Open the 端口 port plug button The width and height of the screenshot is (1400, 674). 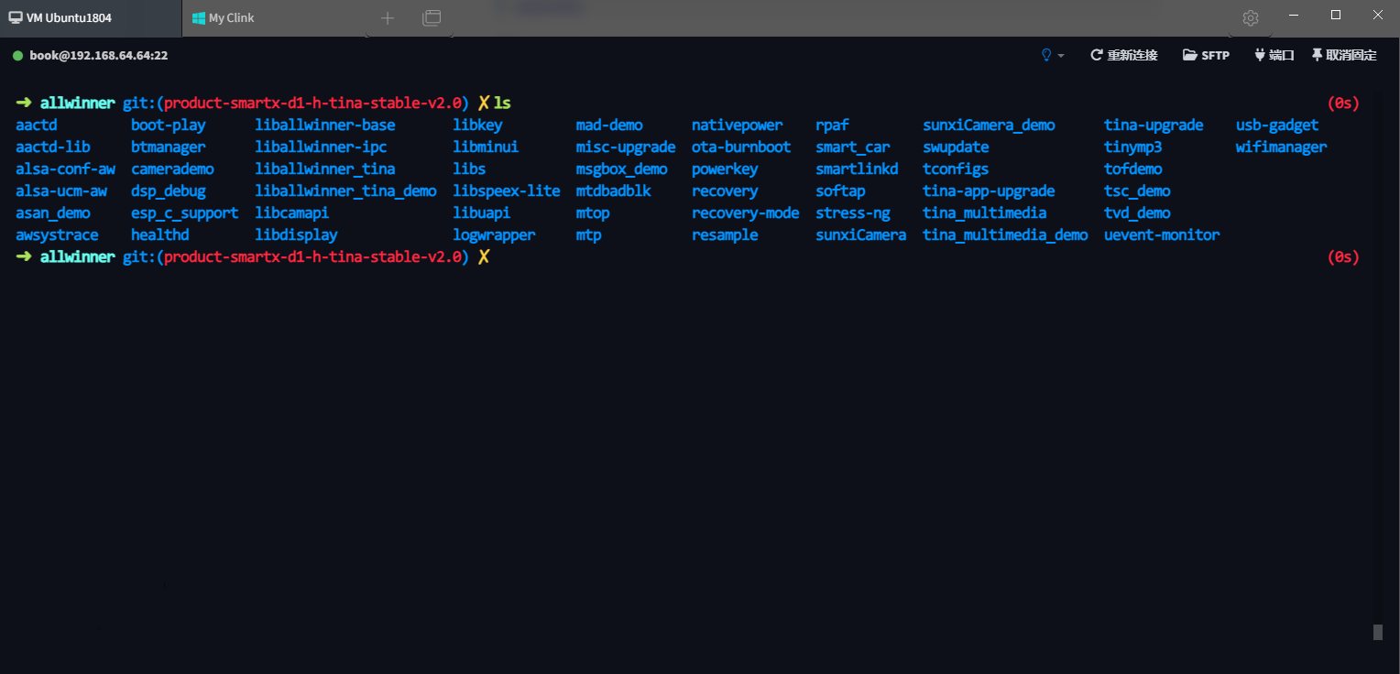(1274, 55)
